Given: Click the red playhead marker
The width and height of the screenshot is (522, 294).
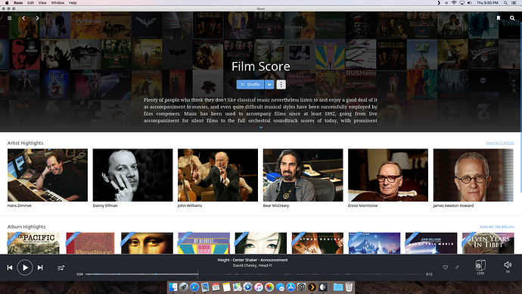Looking at the screenshot, I should pyautogui.click(x=197, y=274).
